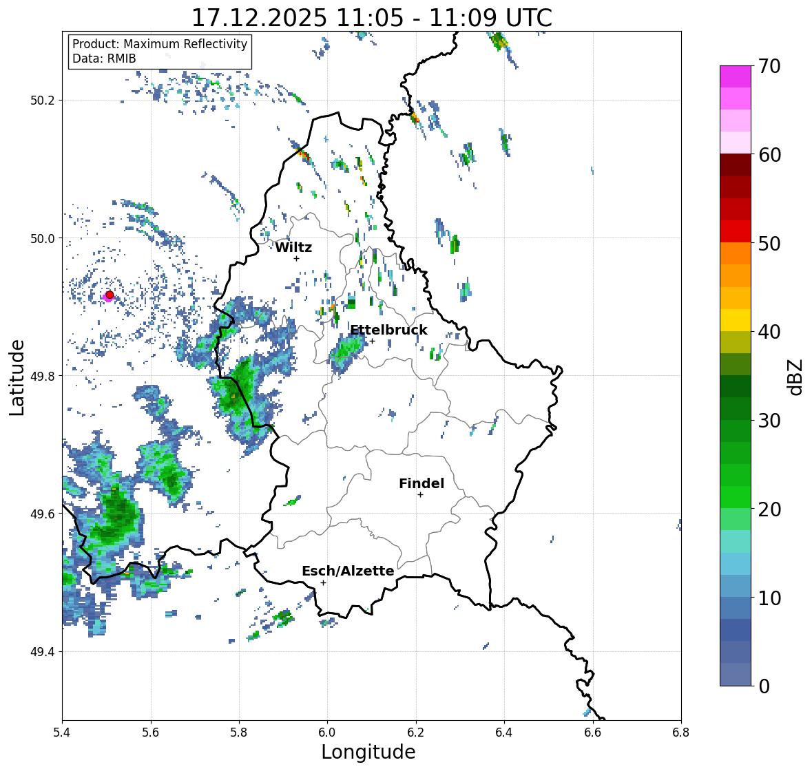Screen dimensions: 812x769
Task: Click the 6.6 longitude tick label
Action: pyautogui.click(x=593, y=732)
